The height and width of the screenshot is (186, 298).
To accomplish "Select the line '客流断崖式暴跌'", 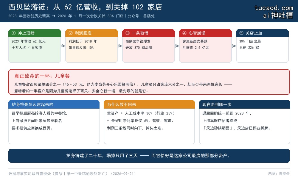I will [195, 41].
